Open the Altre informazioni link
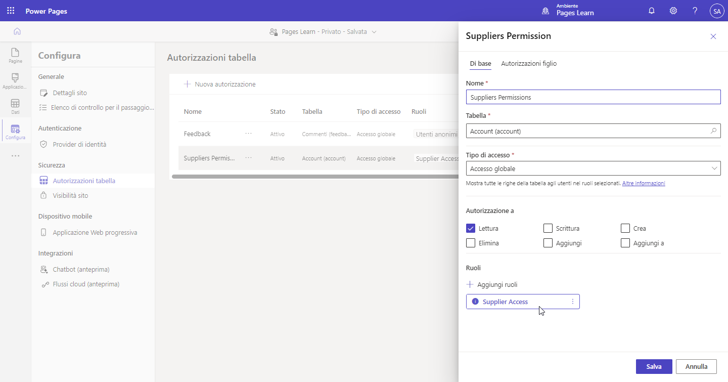This screenshot has width=728, height=382. pos(644,183)
